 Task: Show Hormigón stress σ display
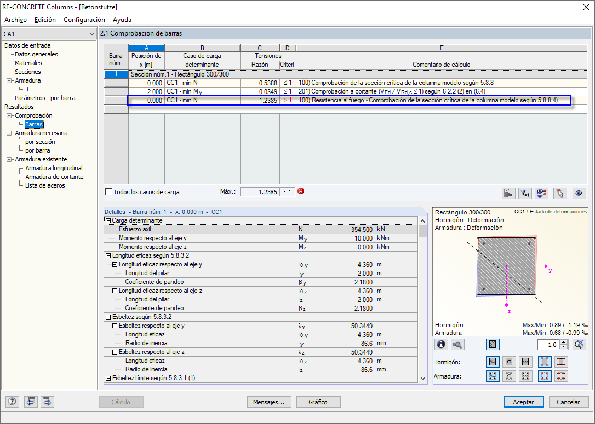tap(509, 362)
